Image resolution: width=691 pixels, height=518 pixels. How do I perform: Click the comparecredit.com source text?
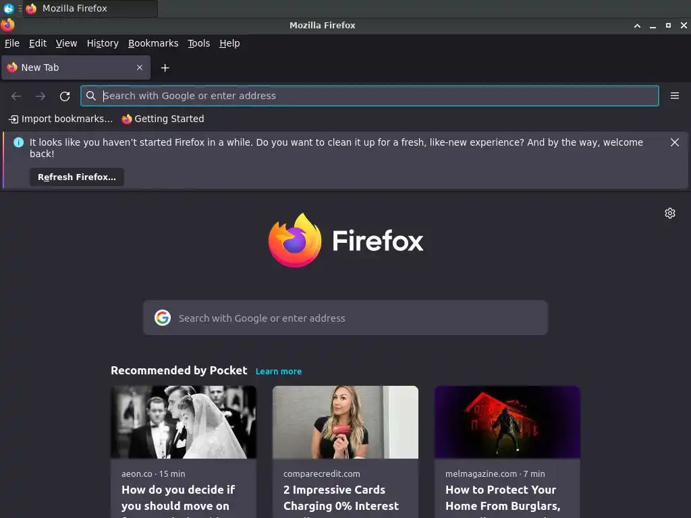[322, 474]
